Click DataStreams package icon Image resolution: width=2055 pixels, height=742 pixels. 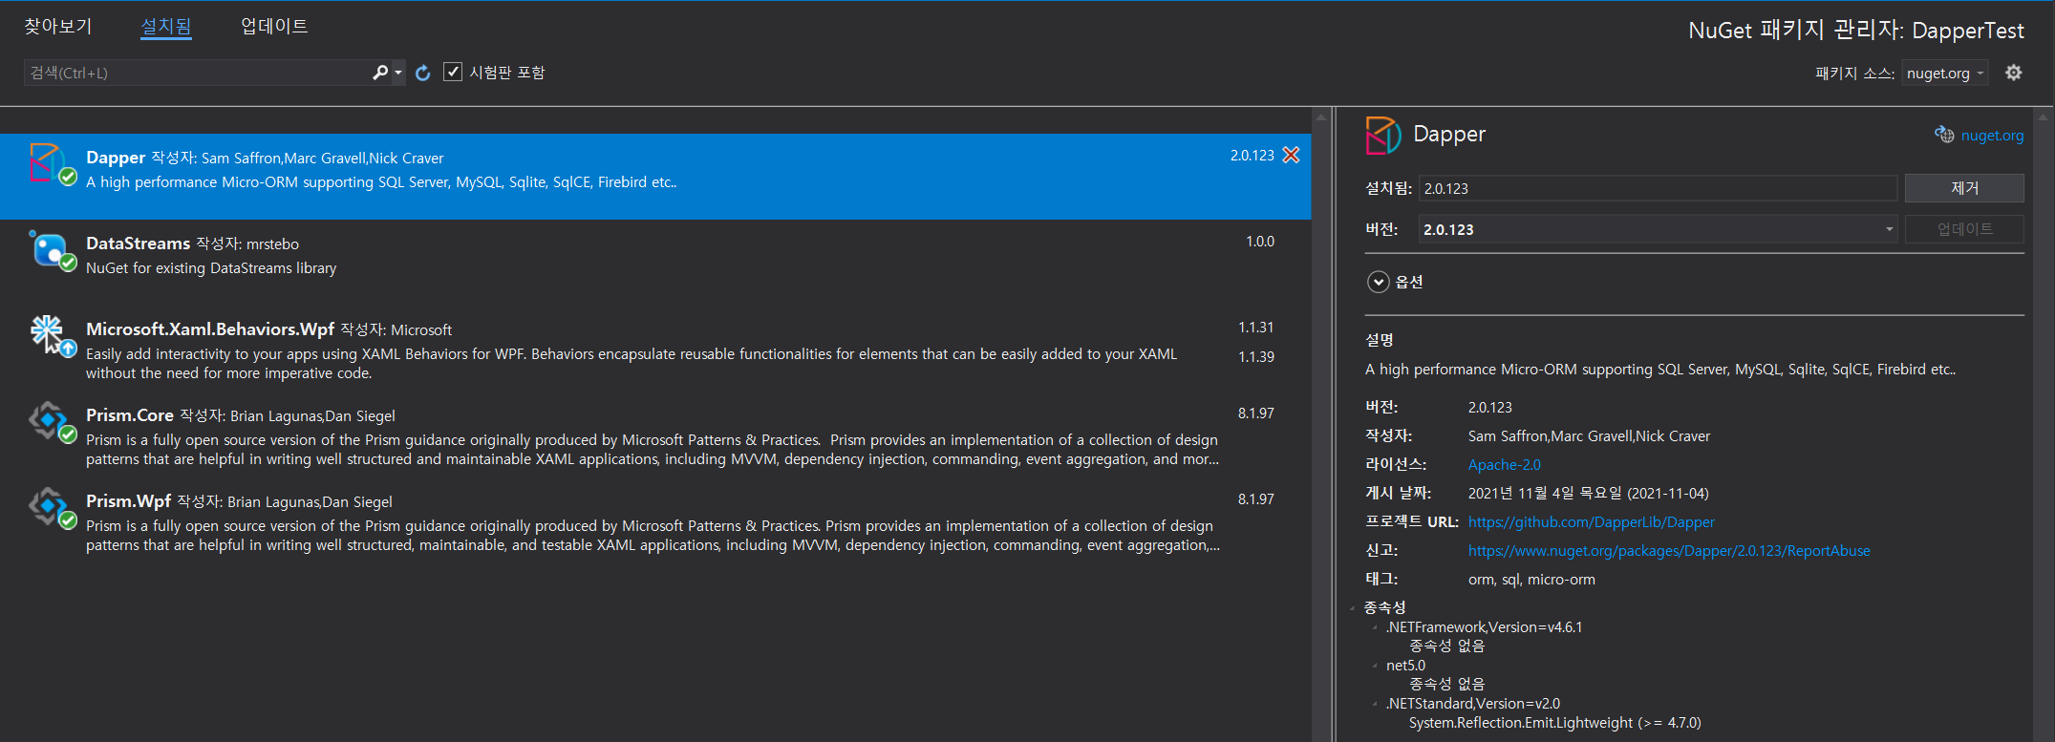(x=52, y=250)
